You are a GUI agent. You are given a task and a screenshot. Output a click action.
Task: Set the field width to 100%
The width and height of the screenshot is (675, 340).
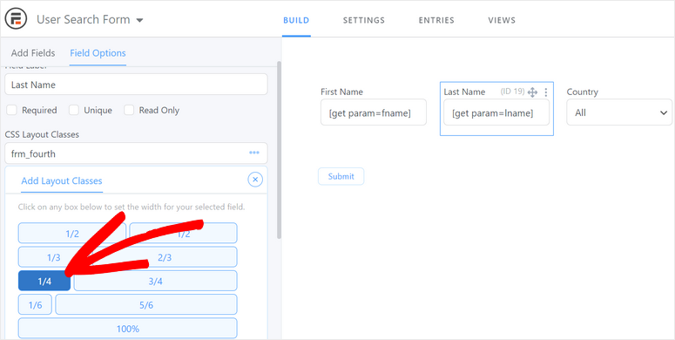point(127,329)
